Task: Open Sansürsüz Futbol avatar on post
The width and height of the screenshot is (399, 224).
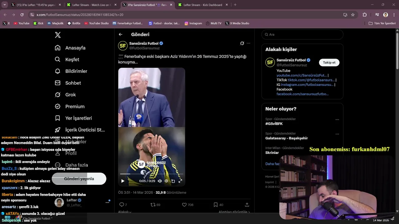Action: (x=123, y=46)
